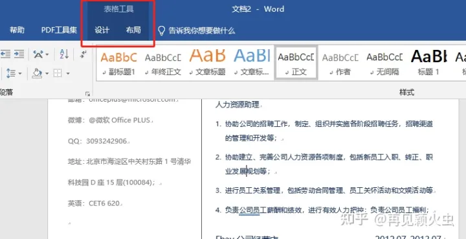Screen dimensions: 466x239
Task: Open the paragraph settings dialog launcher
Action: (x=87, y=94)
